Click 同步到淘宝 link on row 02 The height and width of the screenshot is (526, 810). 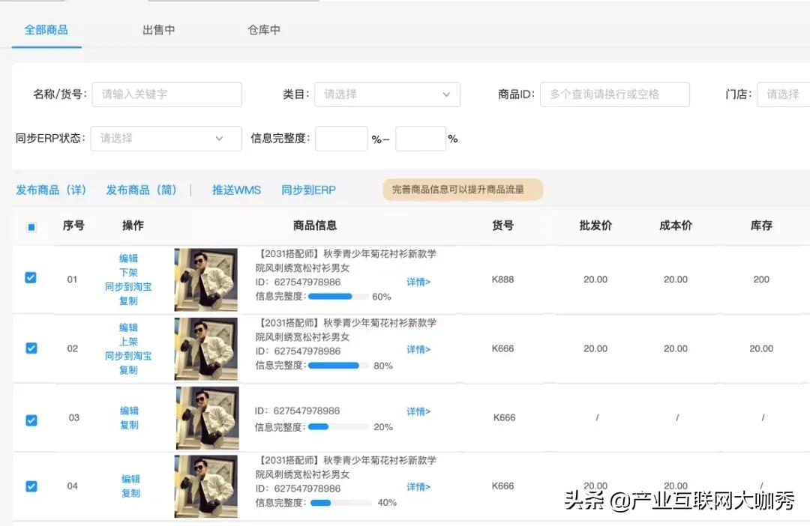pos(128,357)
